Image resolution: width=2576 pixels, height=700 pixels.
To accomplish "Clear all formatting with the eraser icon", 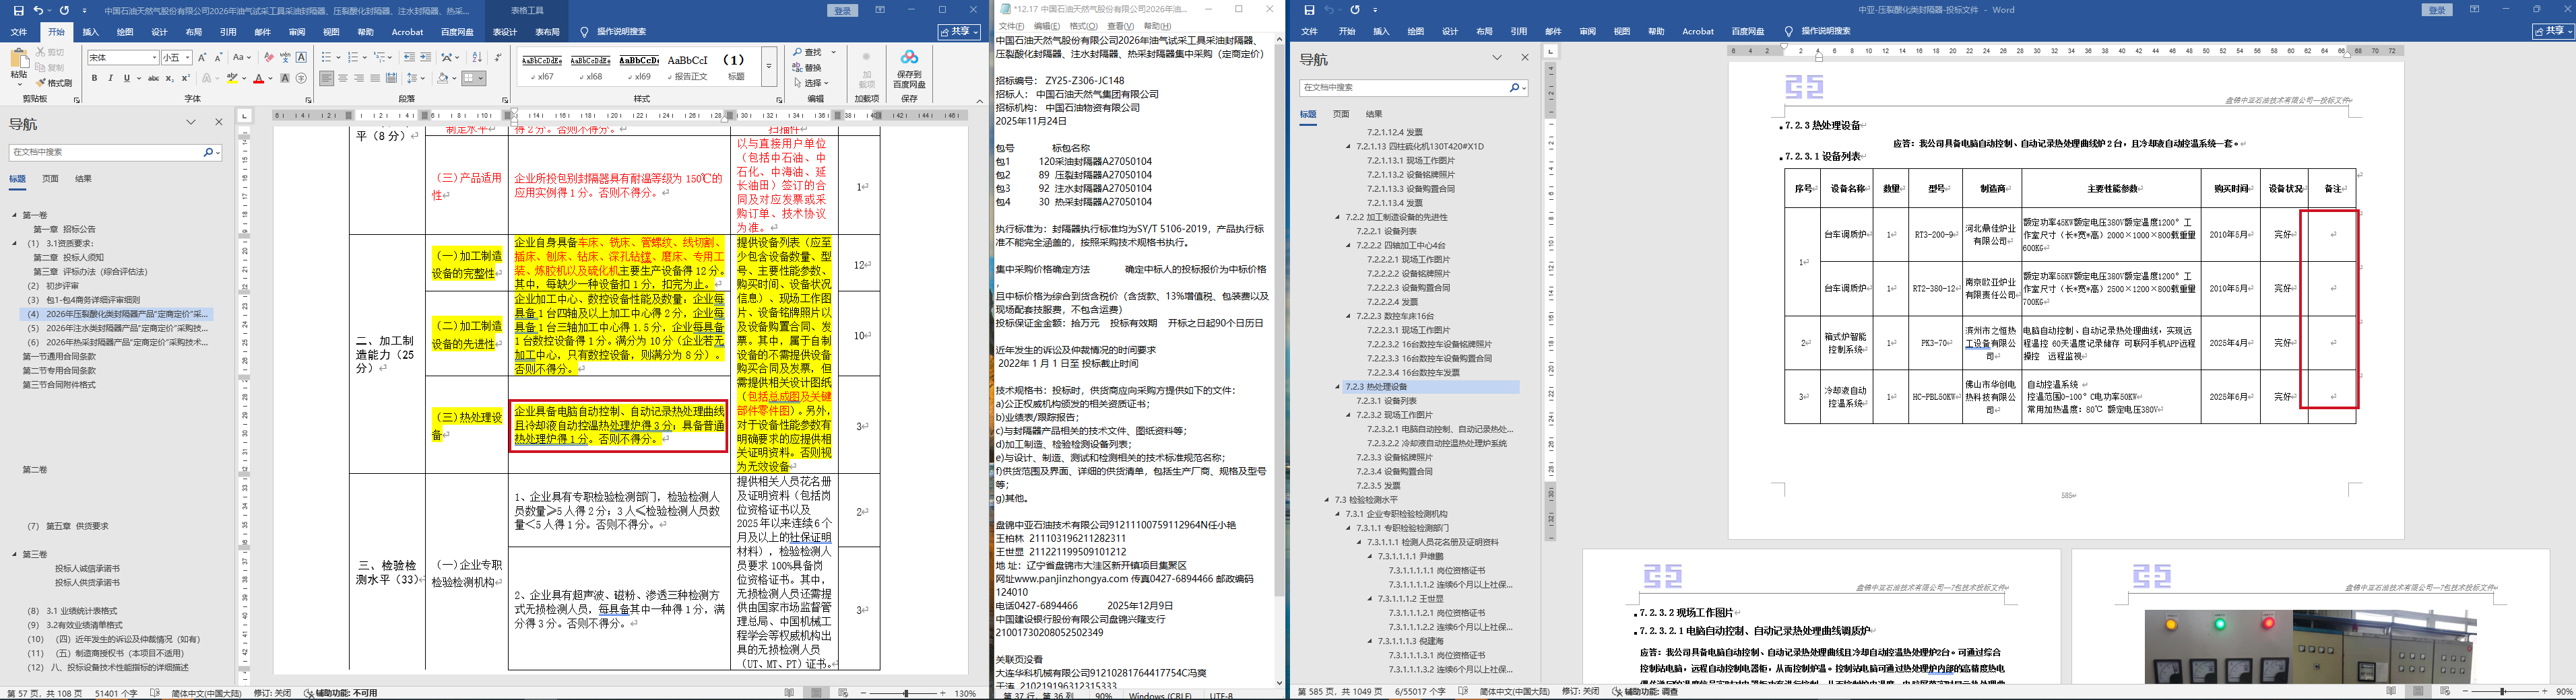I will click(x=270, y=58).
